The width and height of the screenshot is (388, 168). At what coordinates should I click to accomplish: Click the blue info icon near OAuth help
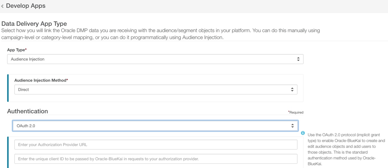(x=303, y=133)
